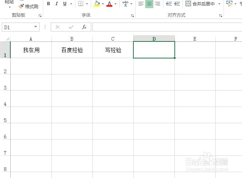Click accounting number format icon

pos(229,4)
